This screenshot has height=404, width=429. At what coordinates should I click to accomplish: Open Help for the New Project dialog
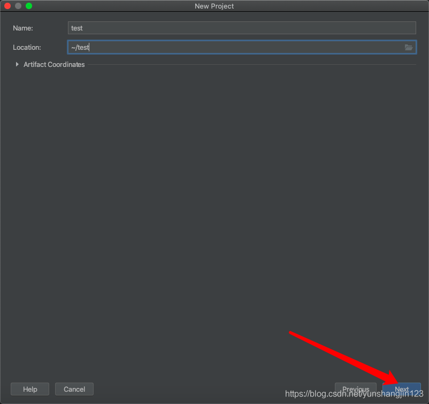point(30,389)
